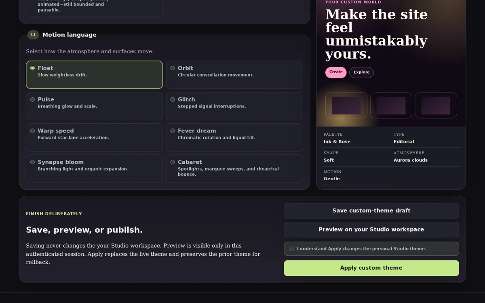This screenshot has width=485, height=303.
Task: Click the Aurora clouds atmosphere value
Action: [411, 160]
